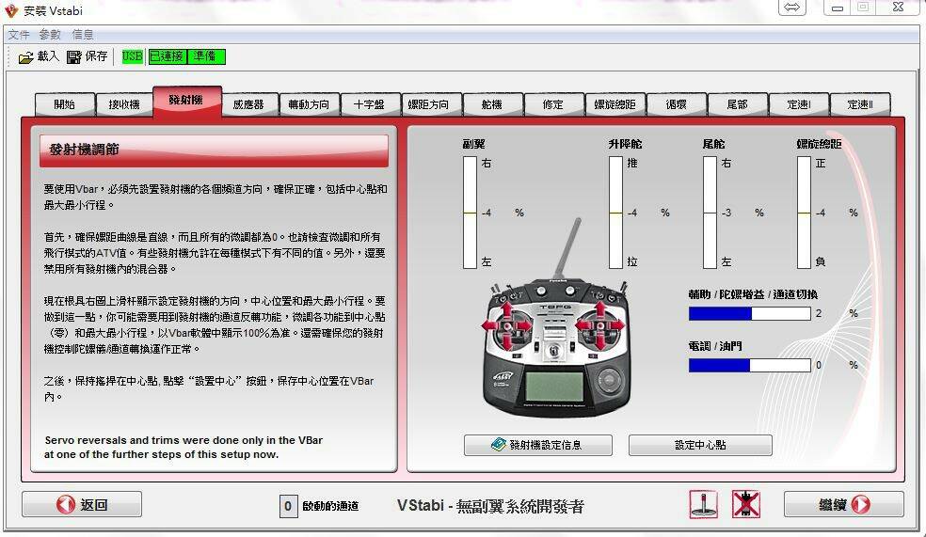
Task: Click the 輔助/陀螺增益 gain progress bar
Action: pyautogui.click(x=749, y=313)
